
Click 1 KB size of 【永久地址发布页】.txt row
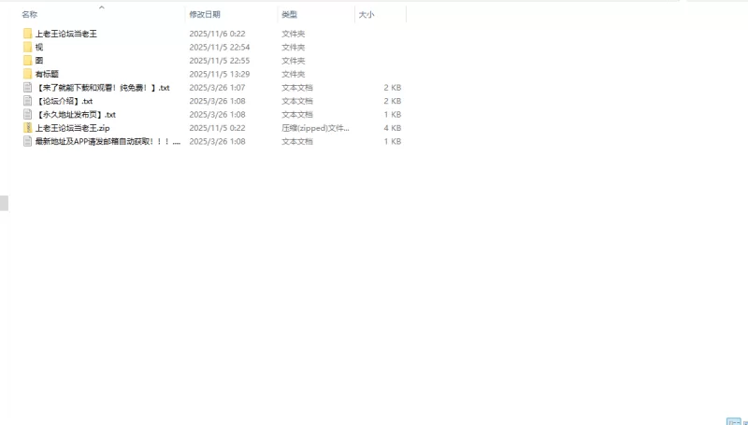tap(392, 114)
